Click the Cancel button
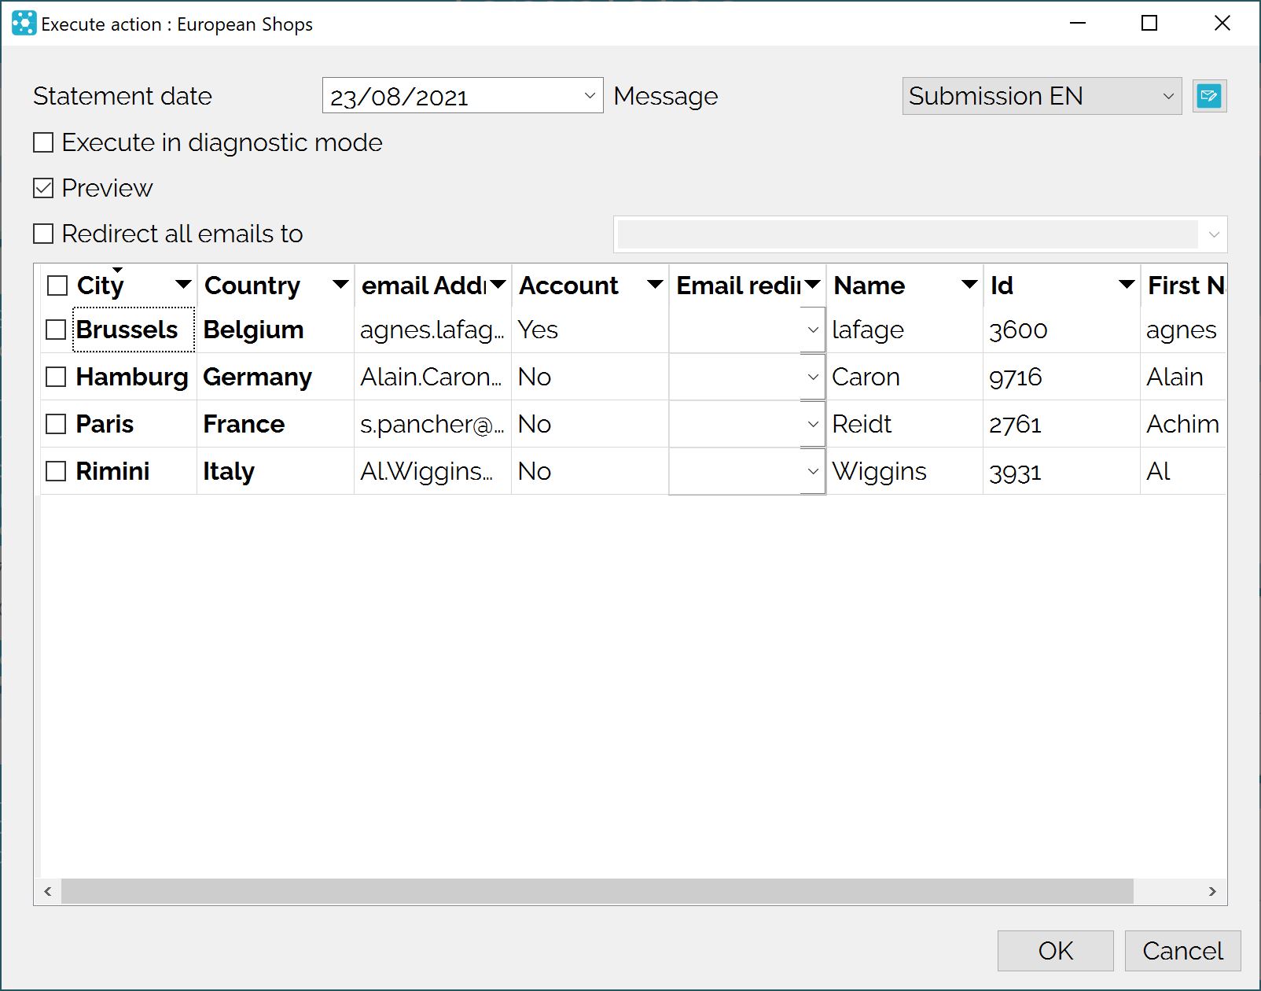Screen dimensions: 1261x991 click(x=1182, y=951)
